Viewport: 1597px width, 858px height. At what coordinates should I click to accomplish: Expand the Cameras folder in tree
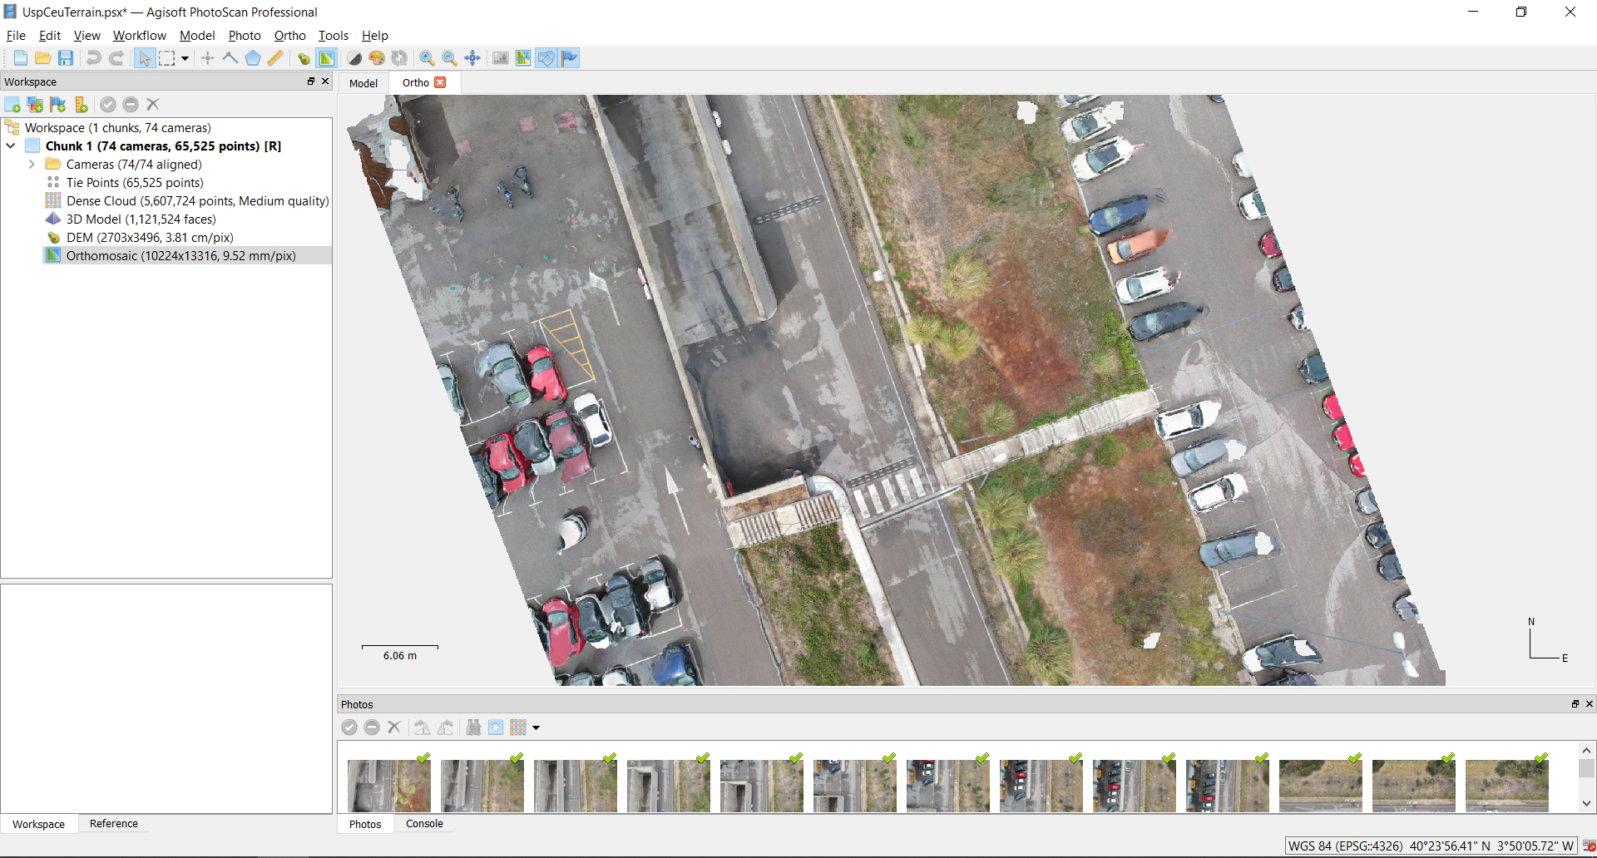coord(32,165)
